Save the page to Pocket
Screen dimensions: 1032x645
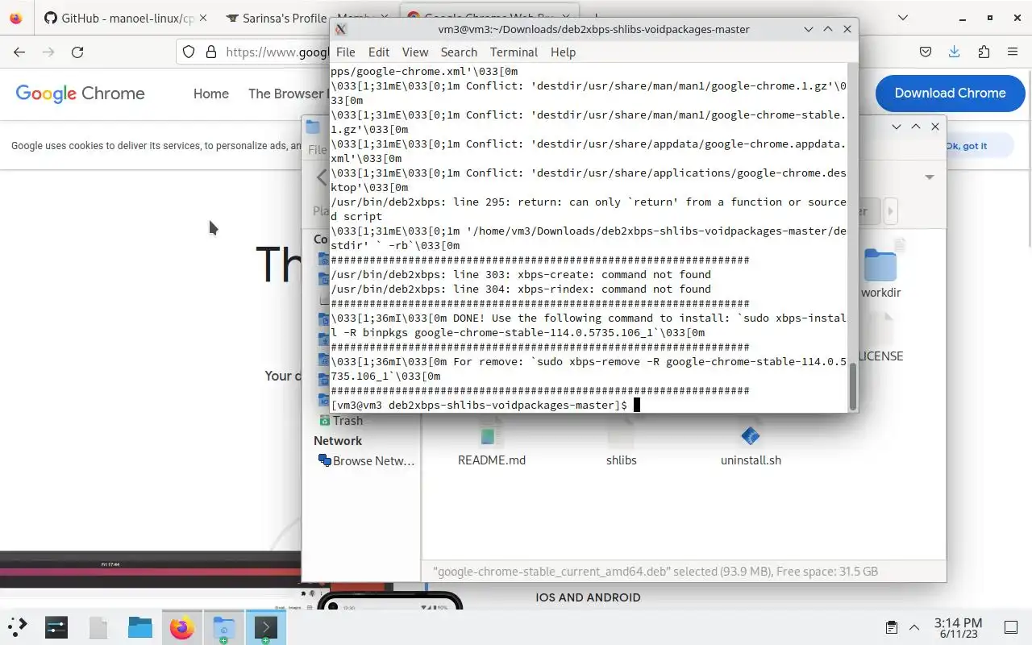[x=926, y=52]
